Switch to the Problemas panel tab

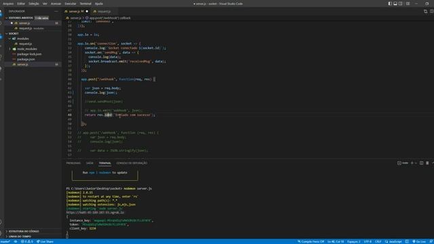click(73, 163)
